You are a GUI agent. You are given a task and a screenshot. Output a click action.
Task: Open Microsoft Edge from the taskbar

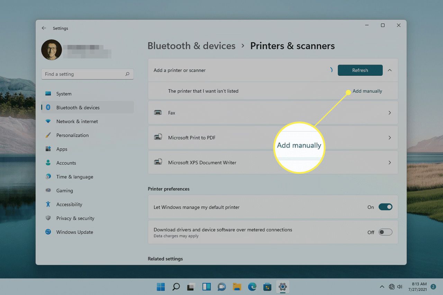pos(252,287)
